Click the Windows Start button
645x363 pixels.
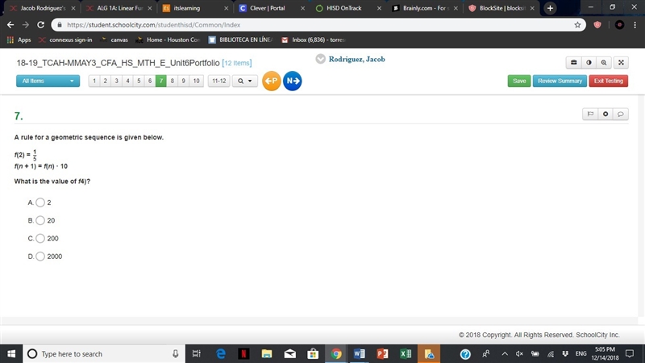tap(11, 354)
